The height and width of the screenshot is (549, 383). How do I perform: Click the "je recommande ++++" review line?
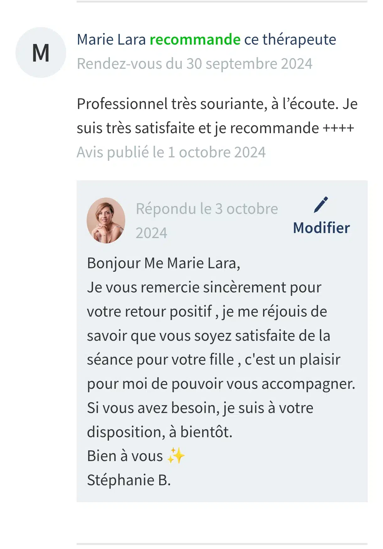coord(284,128)
